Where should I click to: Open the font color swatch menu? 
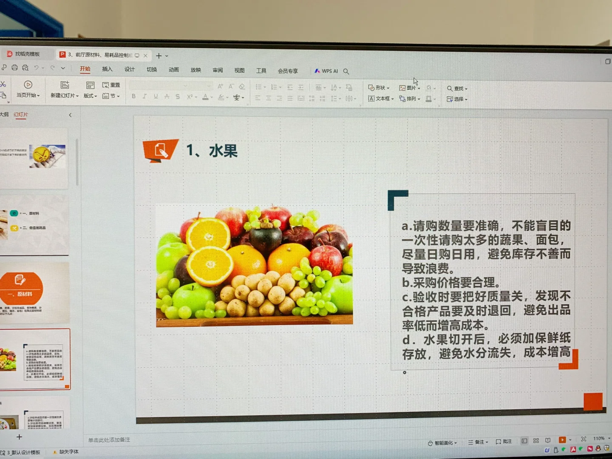(x=206, y=97)
